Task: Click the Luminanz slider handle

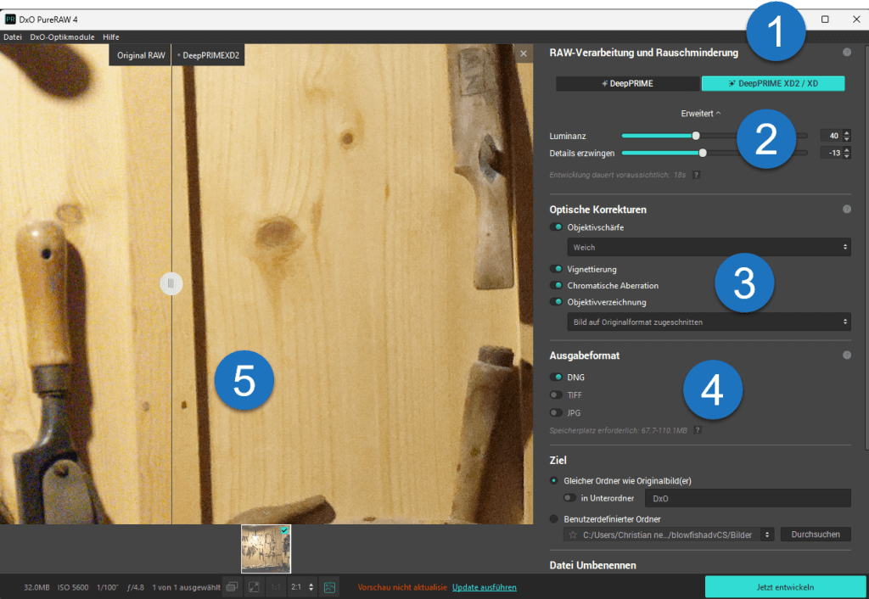Action: pos(696,136)
